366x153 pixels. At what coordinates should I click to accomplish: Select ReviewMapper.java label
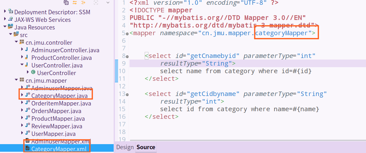57,126
